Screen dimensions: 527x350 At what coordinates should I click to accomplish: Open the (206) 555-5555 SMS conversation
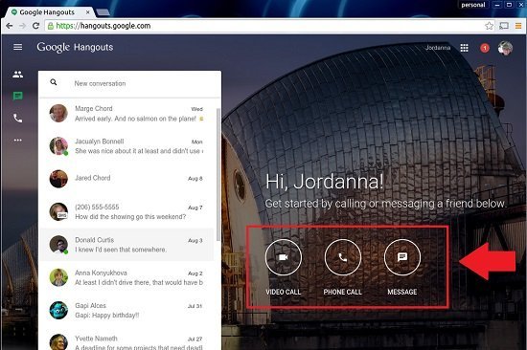[x=126, y=211]
